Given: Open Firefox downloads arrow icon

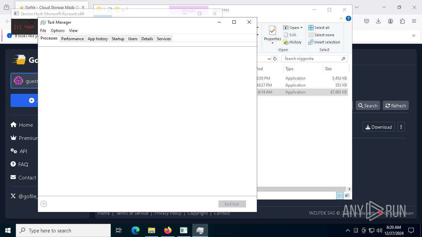Looking at the screenshot, I should coord(378,21).
